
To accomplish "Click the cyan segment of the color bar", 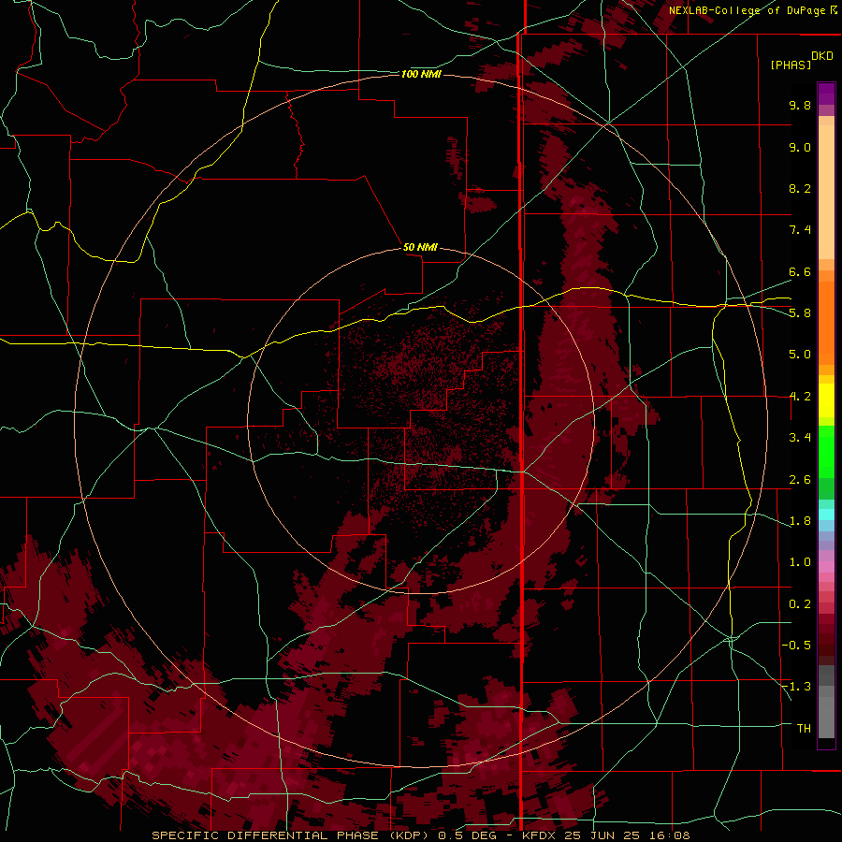I will 826,515.
